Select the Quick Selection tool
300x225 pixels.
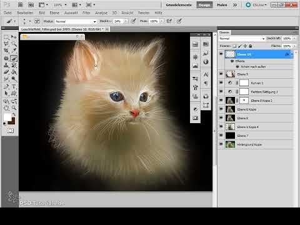(x=14, y=44)
